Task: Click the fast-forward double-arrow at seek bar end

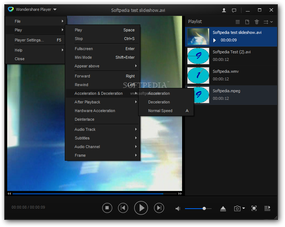Action: point(180,194)
